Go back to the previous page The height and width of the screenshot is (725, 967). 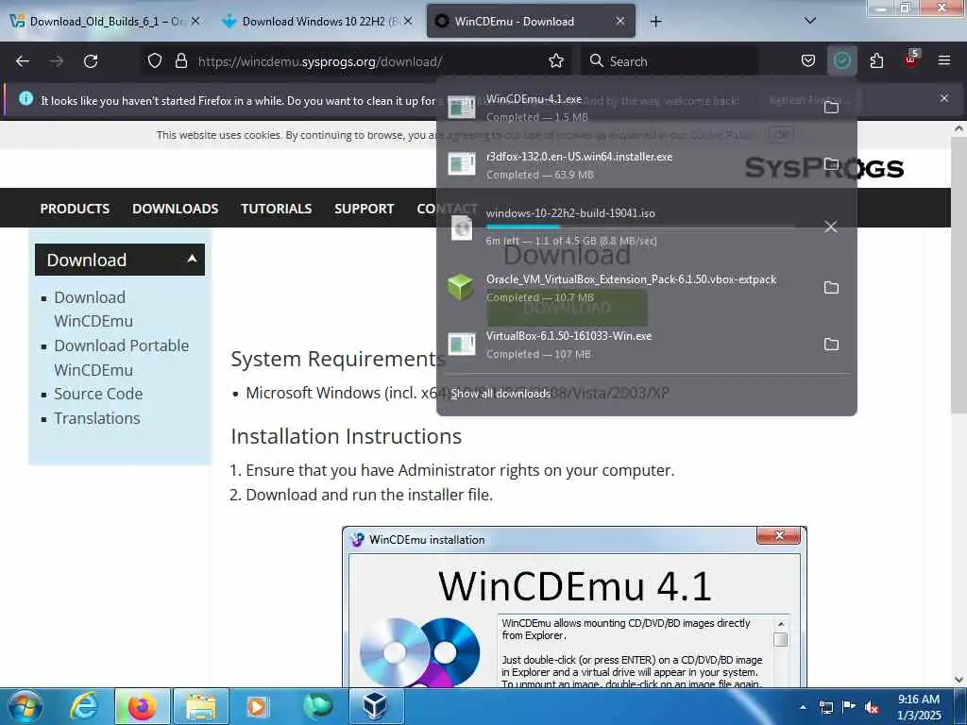pyautogui.click(x=23, y=61)
